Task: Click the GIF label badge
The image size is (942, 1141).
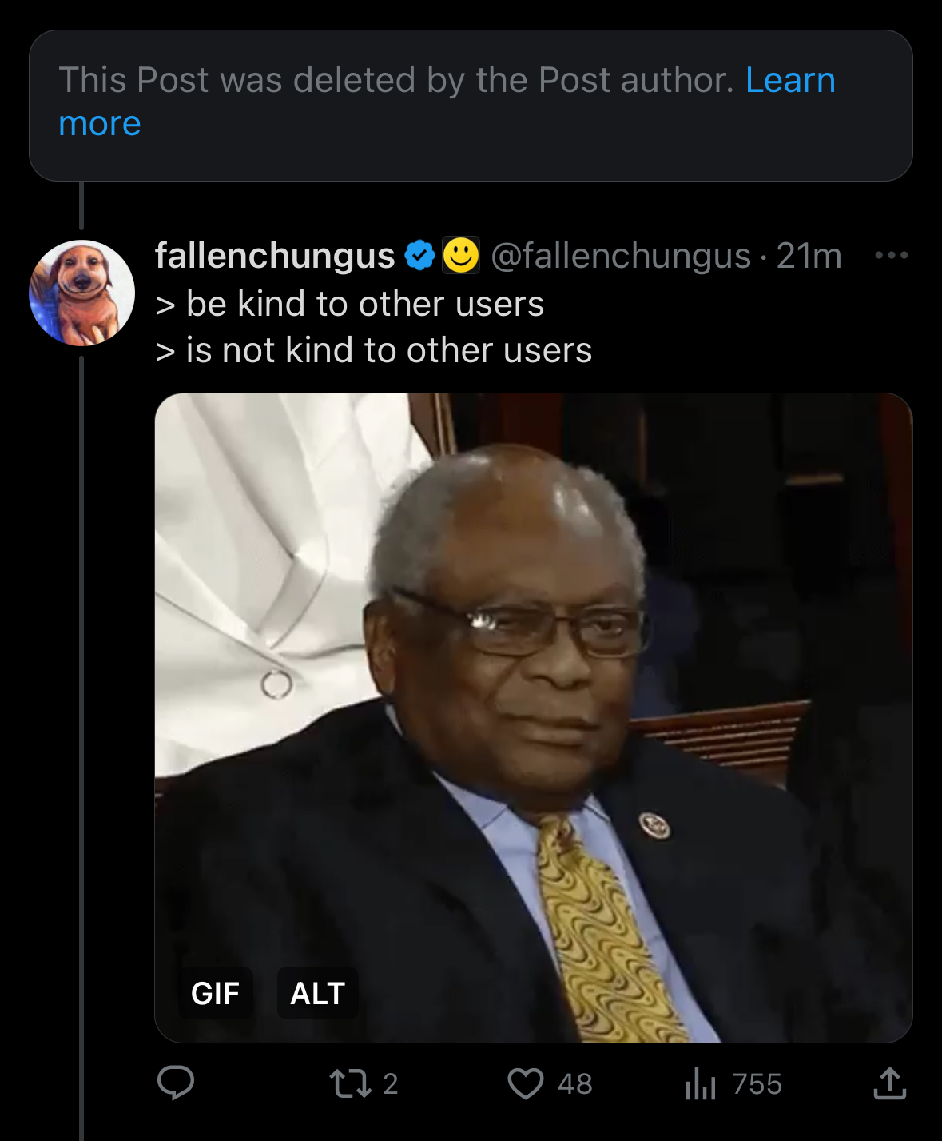Action: 215,993
